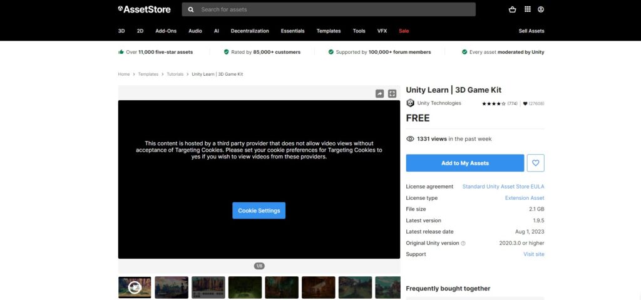Click the heart favorite button
The height and width of the screenshot is (300, 641).
[536, 163]
